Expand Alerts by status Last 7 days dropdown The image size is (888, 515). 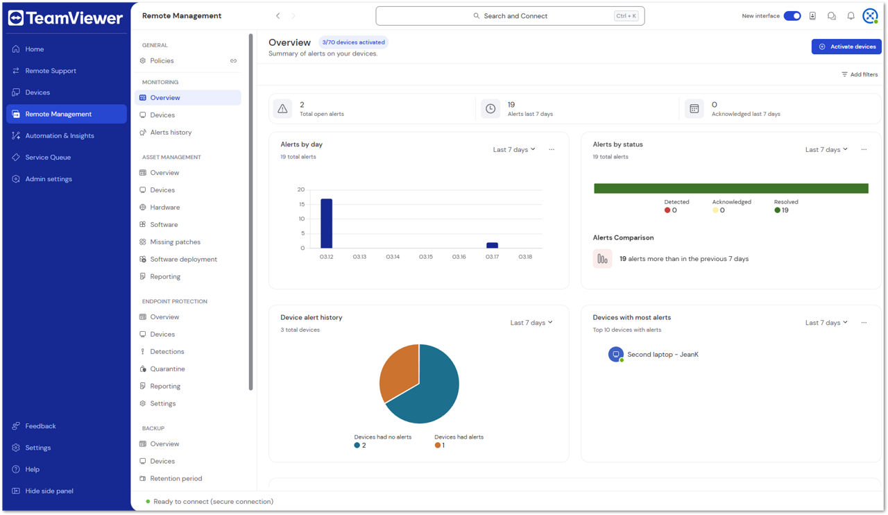coord(826,150)
